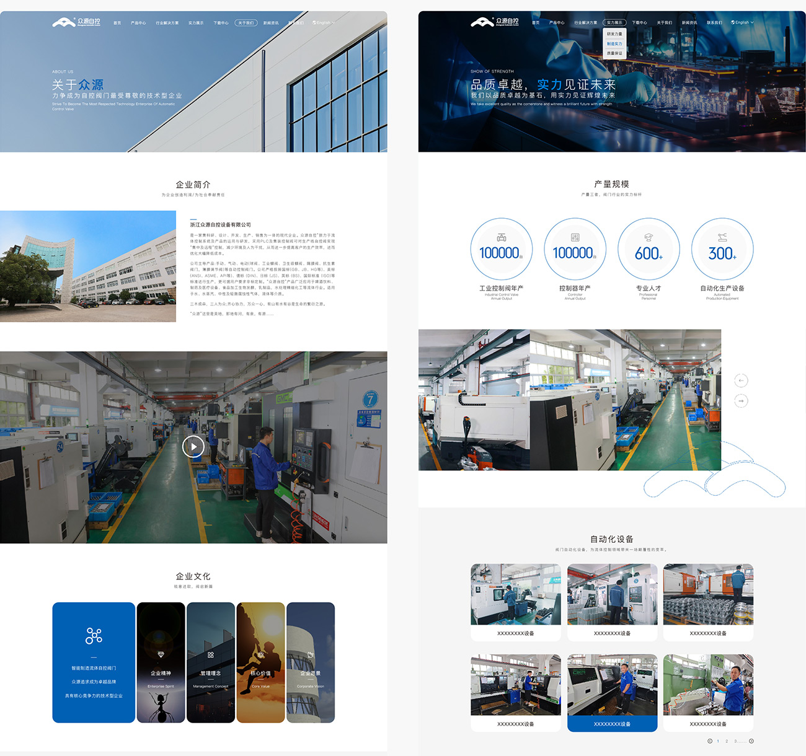The width and height of the screenshot is (806, 756).
Task: Play the factory floor video
Action: click(193, 446)
